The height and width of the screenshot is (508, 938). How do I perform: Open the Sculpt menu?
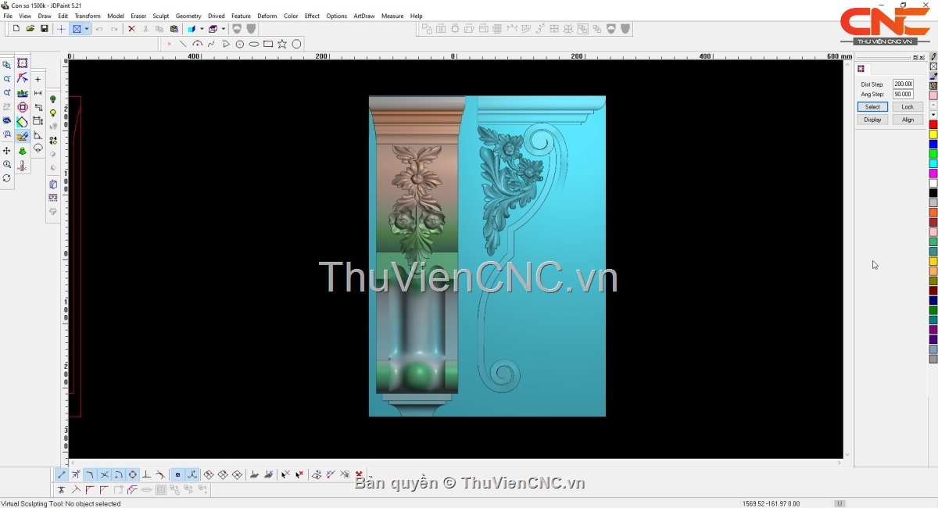point(161,16)
